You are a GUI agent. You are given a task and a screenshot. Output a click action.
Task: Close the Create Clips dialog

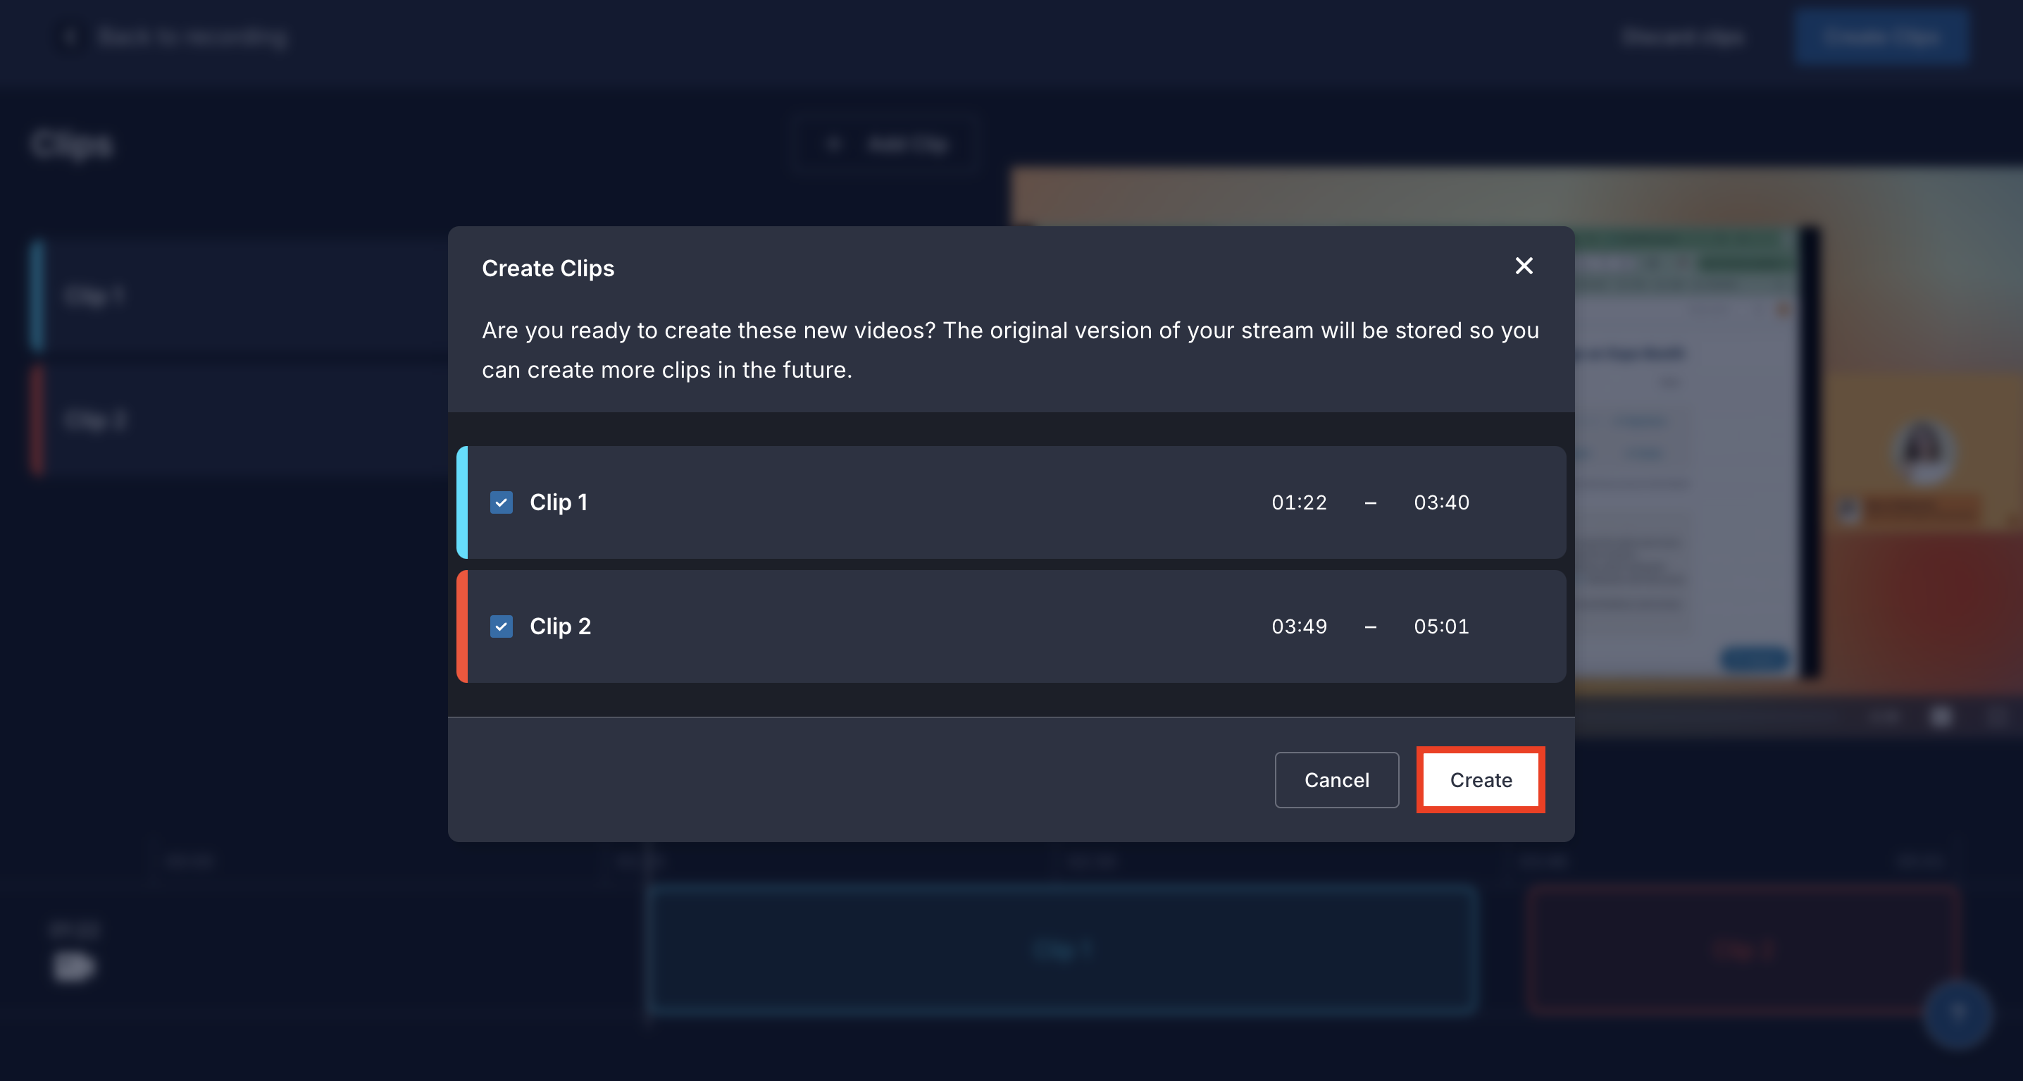[1524, 266]
